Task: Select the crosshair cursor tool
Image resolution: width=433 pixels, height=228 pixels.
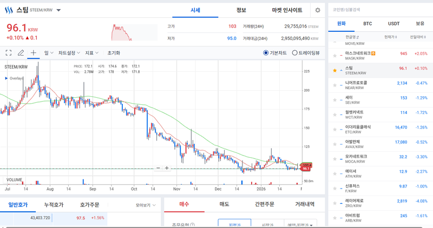Action: click(x=34, y=53)
